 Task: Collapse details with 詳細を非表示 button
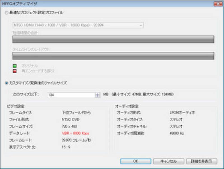[x=201, y=161]
